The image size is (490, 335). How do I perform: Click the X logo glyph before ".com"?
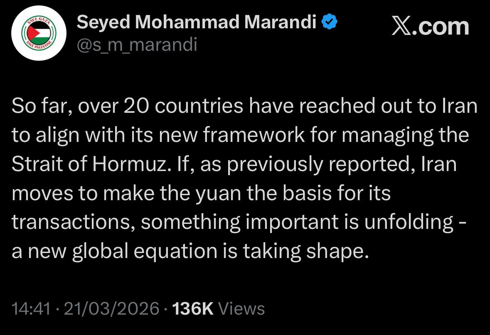coord(402,27)
